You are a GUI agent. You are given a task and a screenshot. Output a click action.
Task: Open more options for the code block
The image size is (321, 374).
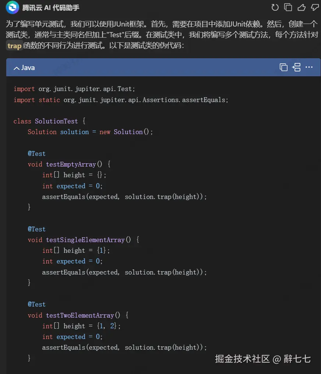(309, 67)
